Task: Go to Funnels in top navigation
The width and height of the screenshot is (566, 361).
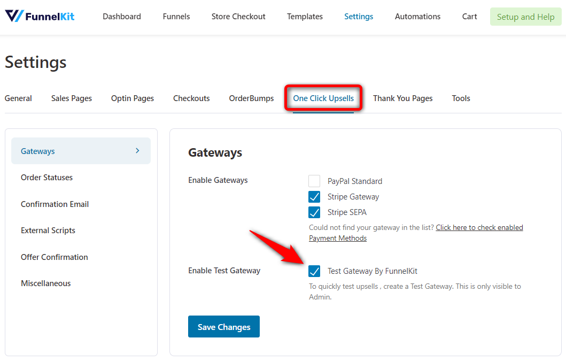Action: 176,17
